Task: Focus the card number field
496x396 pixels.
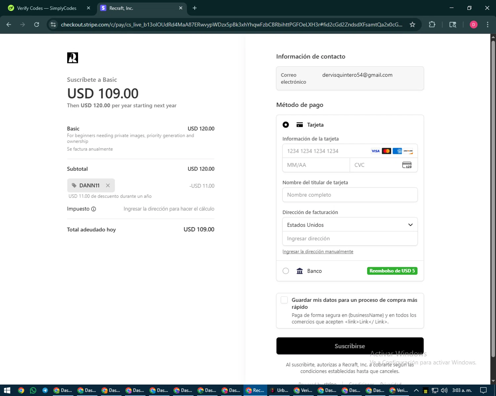Action: [350, 151]
